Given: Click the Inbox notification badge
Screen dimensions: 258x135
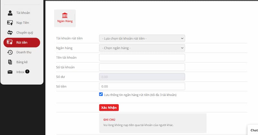Looking at the screenshot, I should tap(27, 71).
